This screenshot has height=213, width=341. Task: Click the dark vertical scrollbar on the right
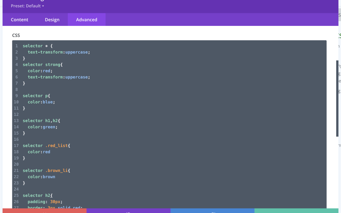tap(337, 98)
